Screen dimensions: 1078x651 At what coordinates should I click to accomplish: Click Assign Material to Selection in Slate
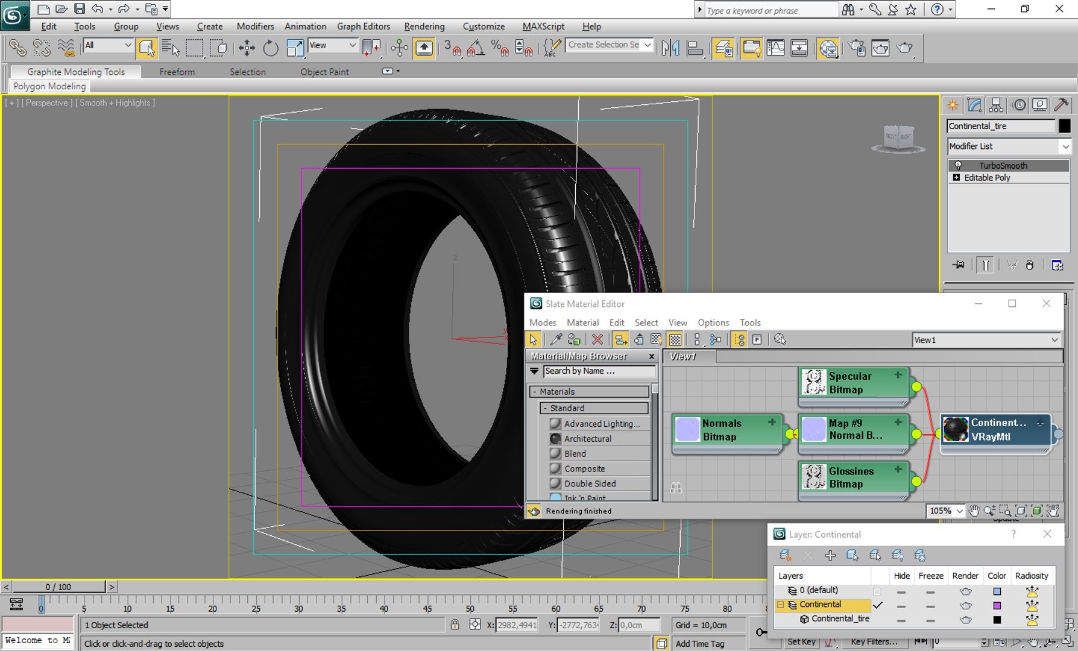pyautogui.click(x=574, y=339)
